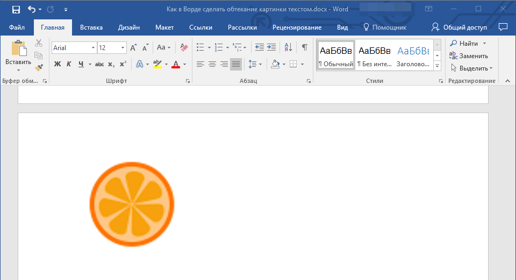Viewport: 516px width, 280px height.
Task: Open the Файл tab
Action: coord(17,27)
